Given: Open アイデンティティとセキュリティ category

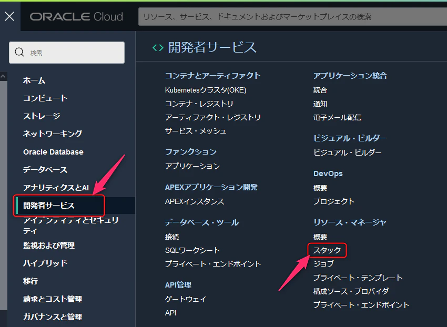Looking at the screenshot, I should coord(70,225).
